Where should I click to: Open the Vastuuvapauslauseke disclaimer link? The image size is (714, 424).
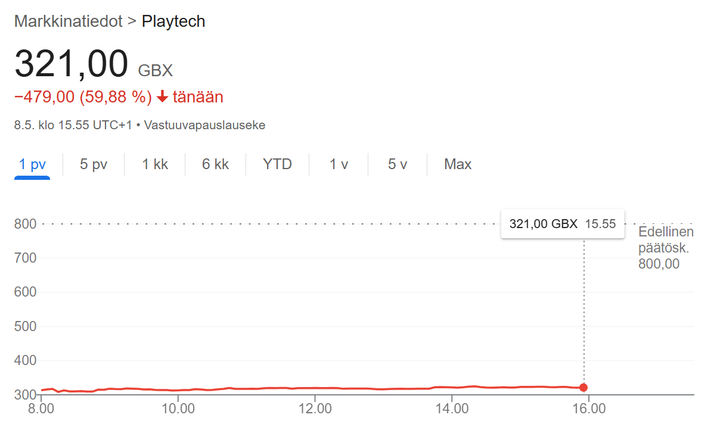pyautogui.click(x=204, y=125)
